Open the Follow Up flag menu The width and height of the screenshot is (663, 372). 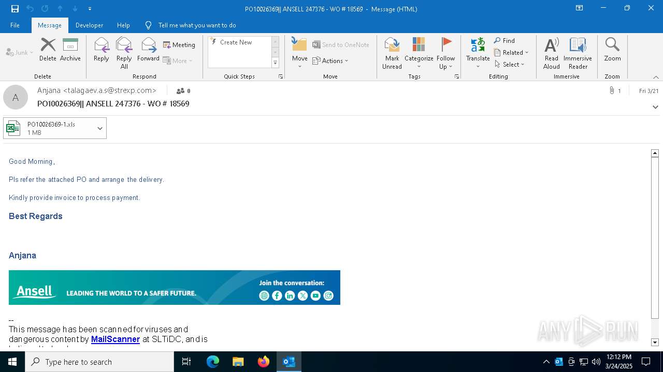click(x=445, y=53)
